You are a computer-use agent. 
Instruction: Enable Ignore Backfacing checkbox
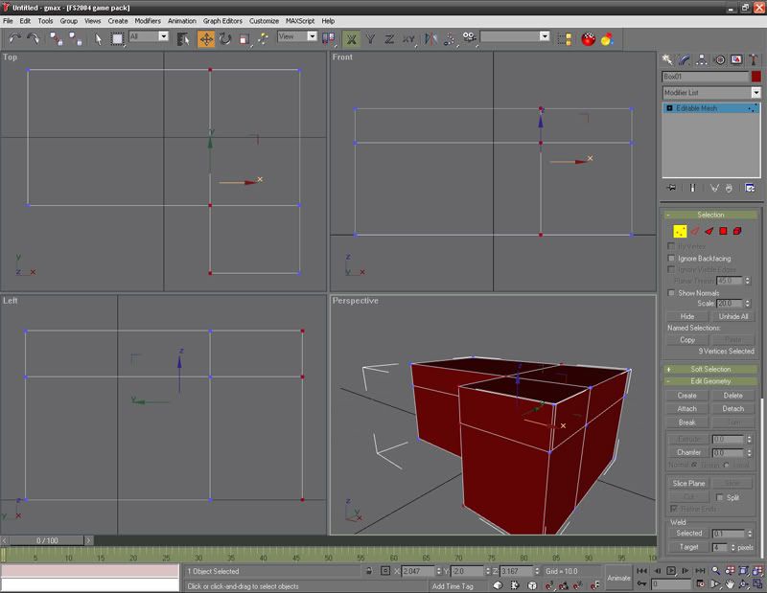(671, 259)
